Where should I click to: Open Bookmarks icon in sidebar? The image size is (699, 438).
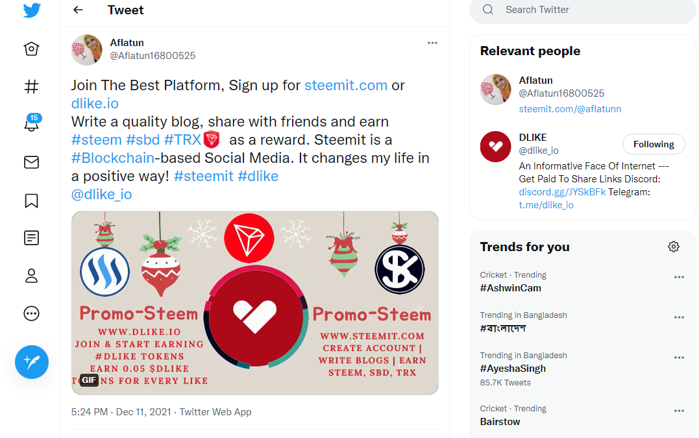(31, 201)
